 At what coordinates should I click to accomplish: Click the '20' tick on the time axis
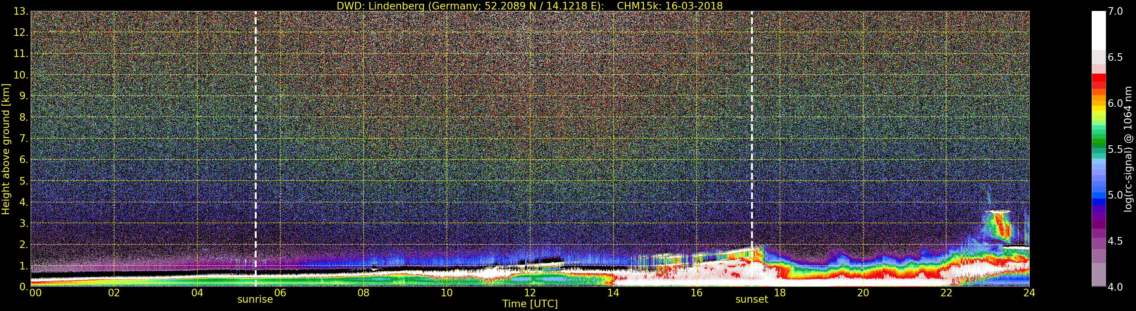pos(863,293)
